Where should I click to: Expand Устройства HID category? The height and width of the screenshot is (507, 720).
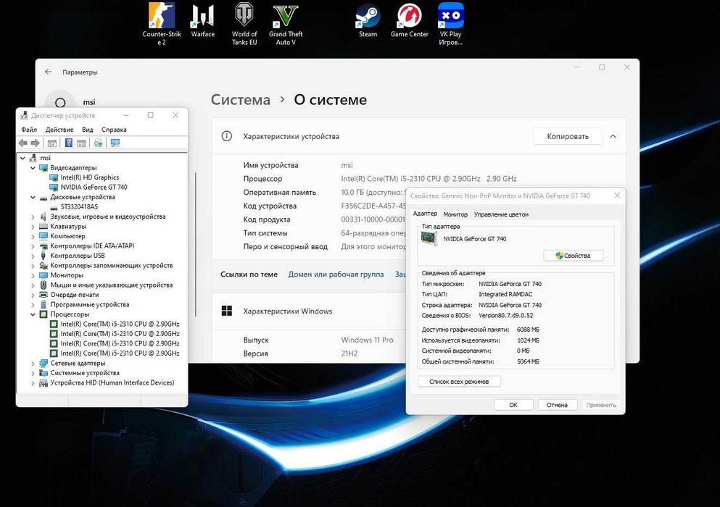pyautogui.click(x=33, y=382)
